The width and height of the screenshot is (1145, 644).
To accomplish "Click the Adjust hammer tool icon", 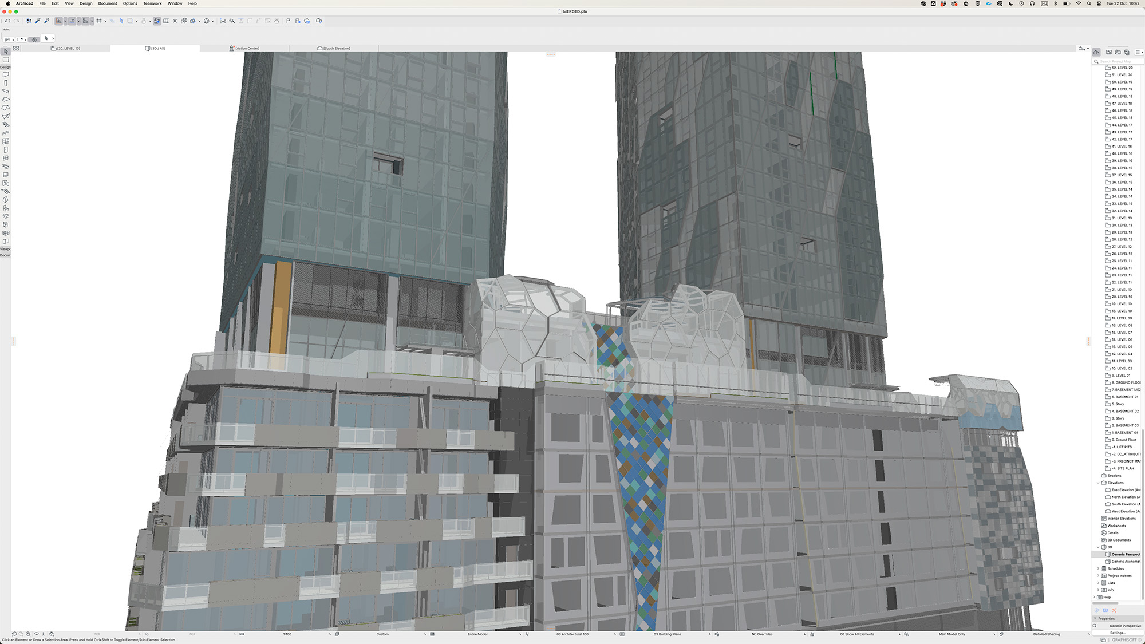I will pos(232,21).
